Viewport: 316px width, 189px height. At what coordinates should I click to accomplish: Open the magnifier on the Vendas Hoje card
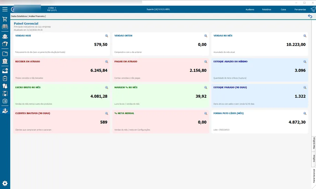pos(106,36)
